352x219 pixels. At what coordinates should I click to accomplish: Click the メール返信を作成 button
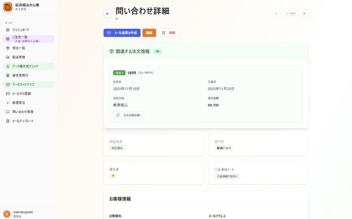pyautogui.click(x=122, y=33)
